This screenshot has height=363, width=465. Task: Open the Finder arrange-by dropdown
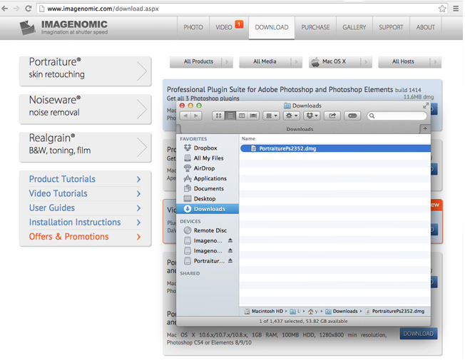tap(271, 116)
